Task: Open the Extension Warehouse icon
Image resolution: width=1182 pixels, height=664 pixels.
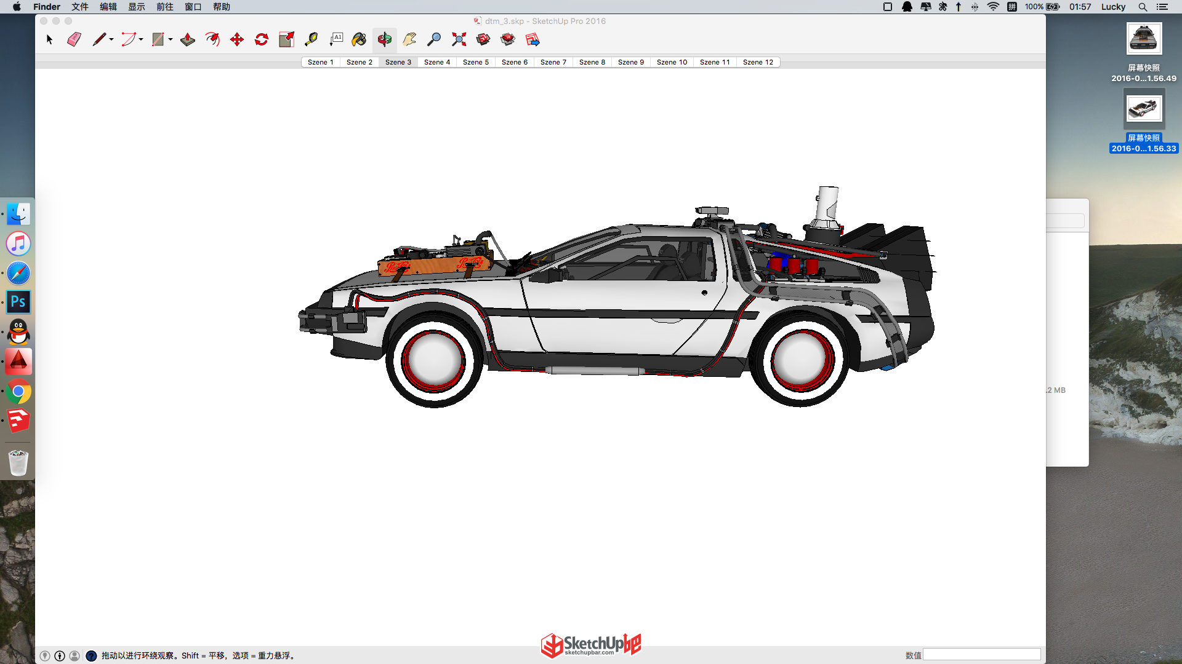Action: [508, 39]
